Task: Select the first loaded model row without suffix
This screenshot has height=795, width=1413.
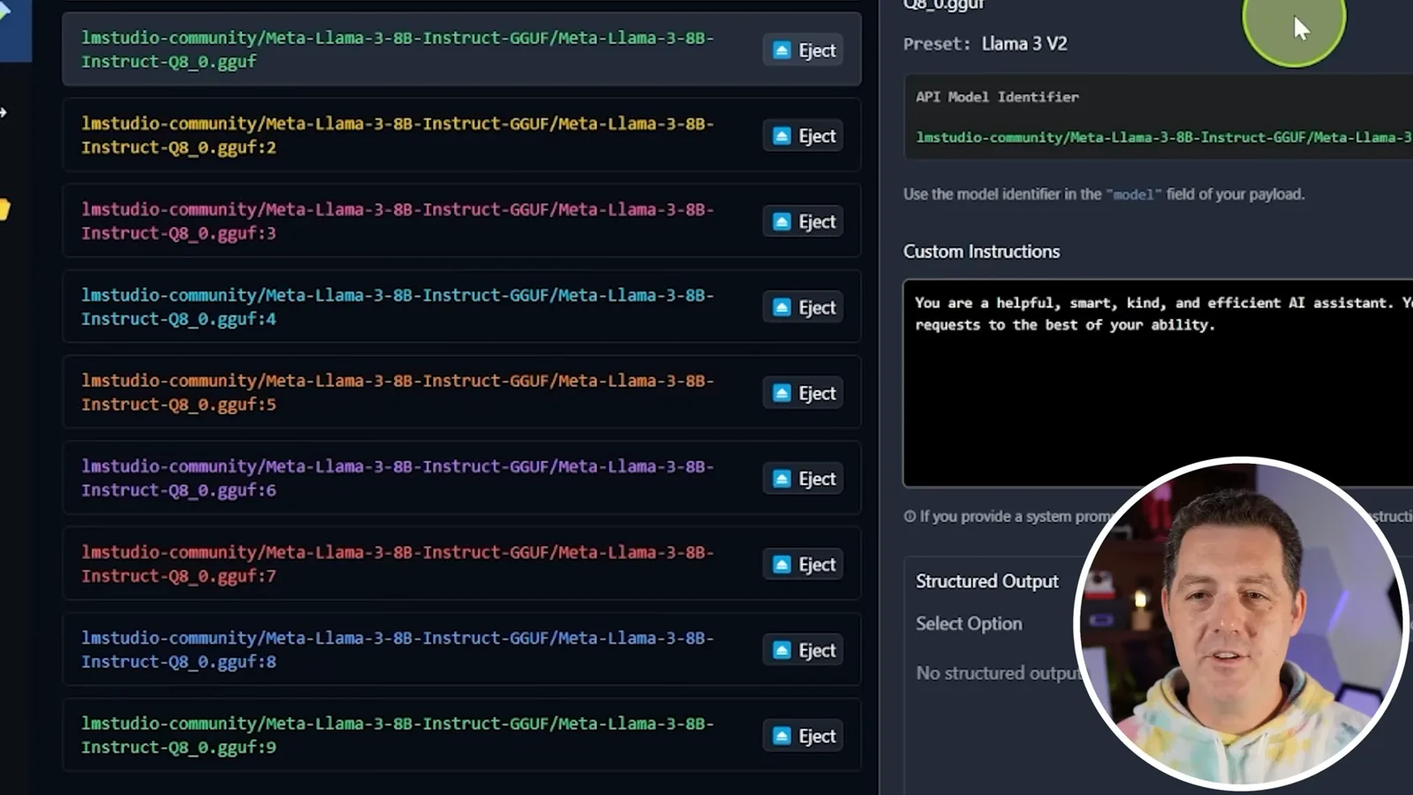Action: [461, 49]
